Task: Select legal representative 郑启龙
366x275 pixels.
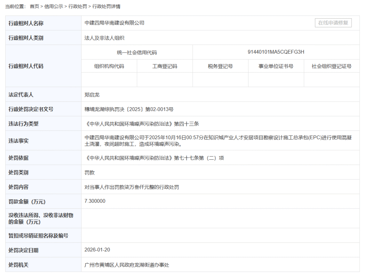Action: [x=92, y=95]
